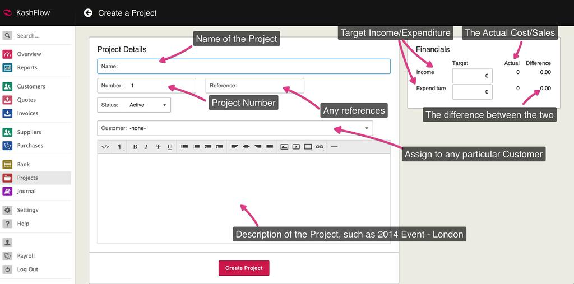Screen dimensions: 574x284
Task: Open the paragraph formatting dropdown
Action: pyautogui.click(x=120, y=147)
